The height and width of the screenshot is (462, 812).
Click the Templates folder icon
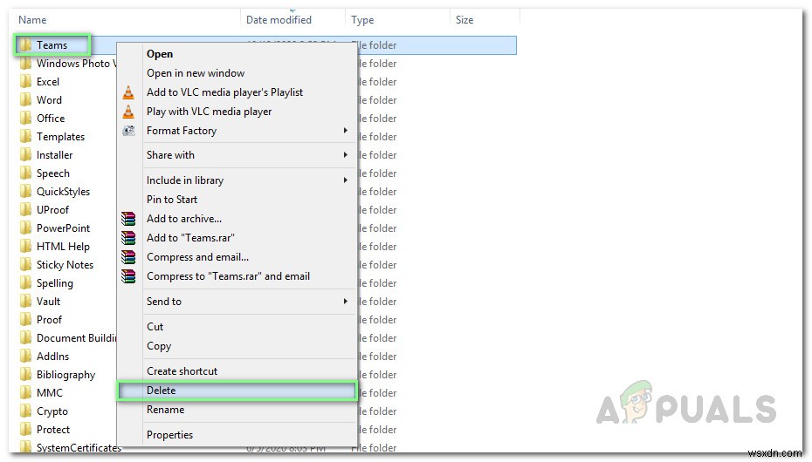25,137
